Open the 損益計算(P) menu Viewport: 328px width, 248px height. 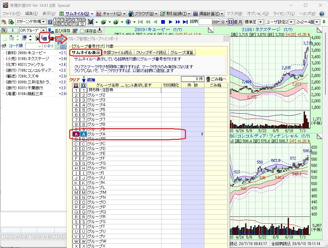[209, 14]
